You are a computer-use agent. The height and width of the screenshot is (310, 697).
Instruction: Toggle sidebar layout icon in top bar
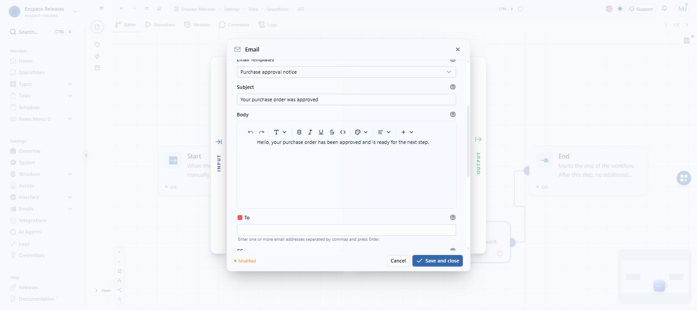point(102,8)
